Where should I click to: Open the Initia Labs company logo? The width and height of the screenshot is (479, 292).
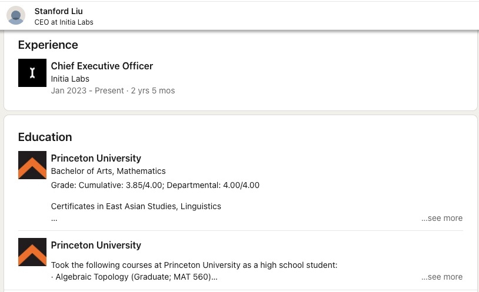[x=32, y=73]
